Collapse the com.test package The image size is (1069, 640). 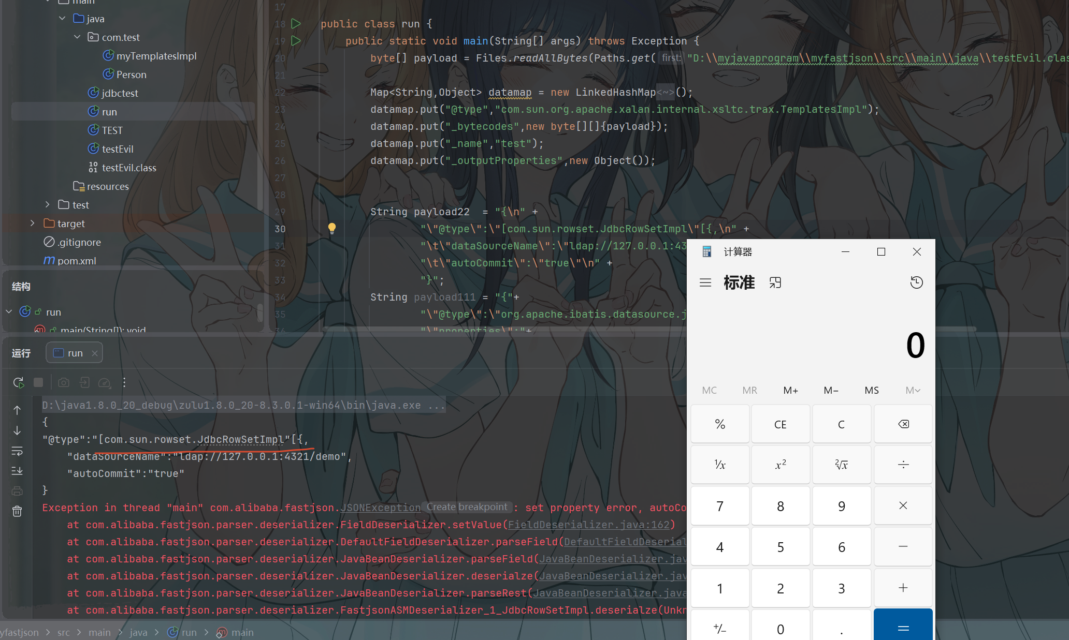77,37
